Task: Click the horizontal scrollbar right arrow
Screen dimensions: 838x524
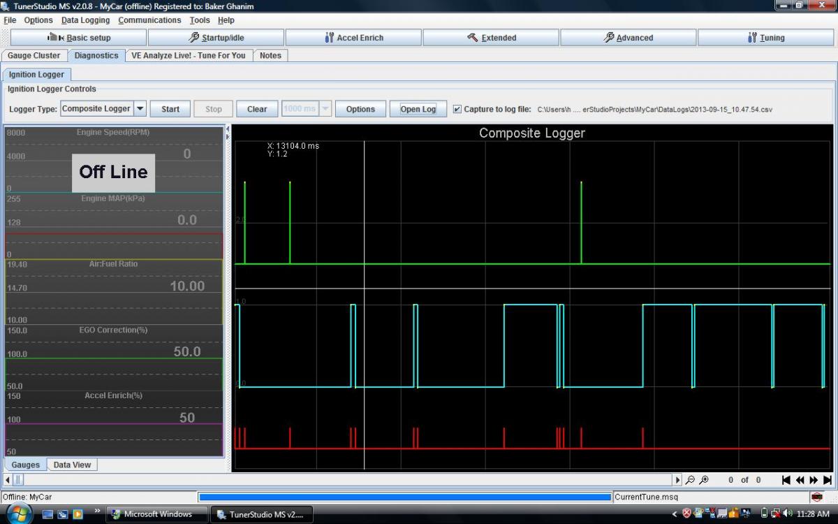Action: click(x=677, y=480)
